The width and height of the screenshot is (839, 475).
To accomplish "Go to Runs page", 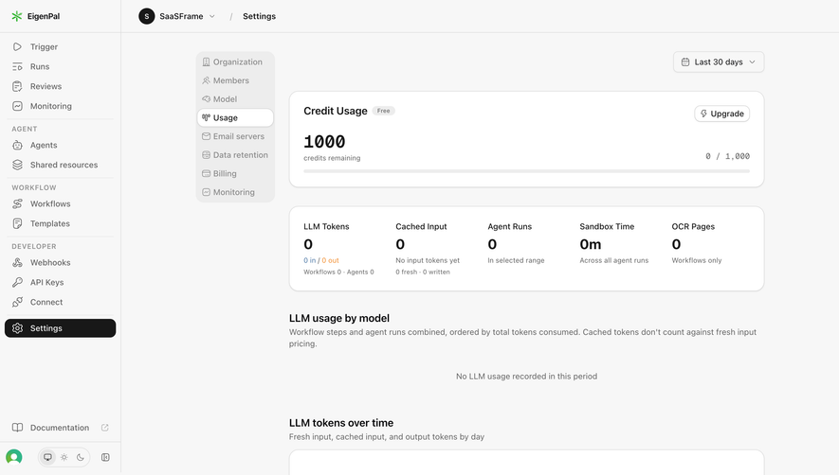I will pyautogui.click(x=60, y=66).
